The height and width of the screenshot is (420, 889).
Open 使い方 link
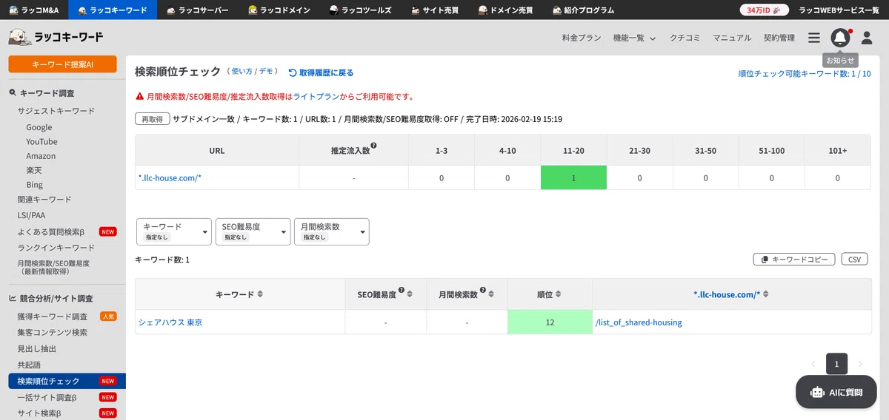(x=242, y=71)
